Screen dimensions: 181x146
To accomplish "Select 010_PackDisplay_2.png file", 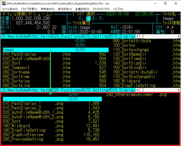I will (51, 108).
